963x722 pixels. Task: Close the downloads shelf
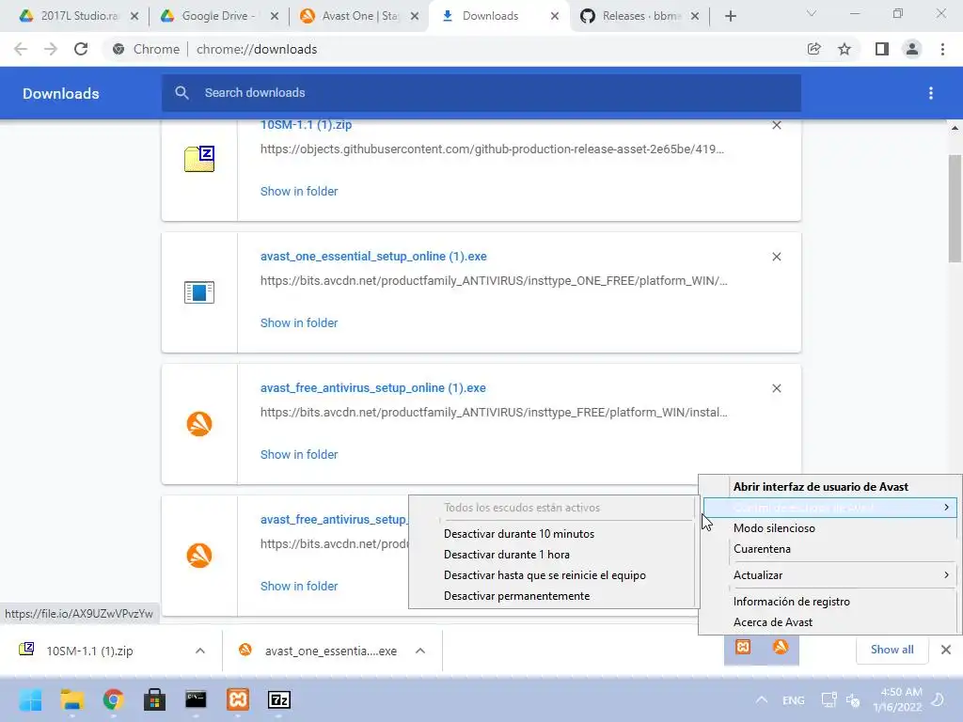(x=946, y=650)
